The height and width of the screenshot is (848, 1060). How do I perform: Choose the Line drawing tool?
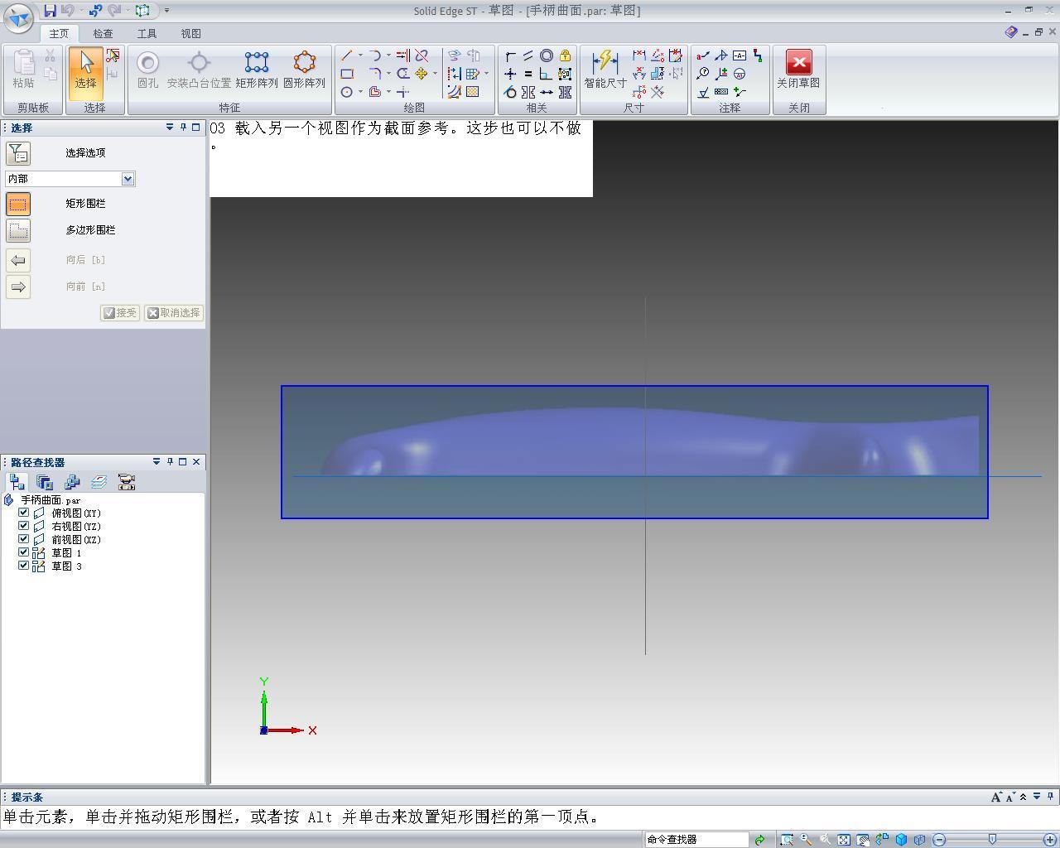347,55
